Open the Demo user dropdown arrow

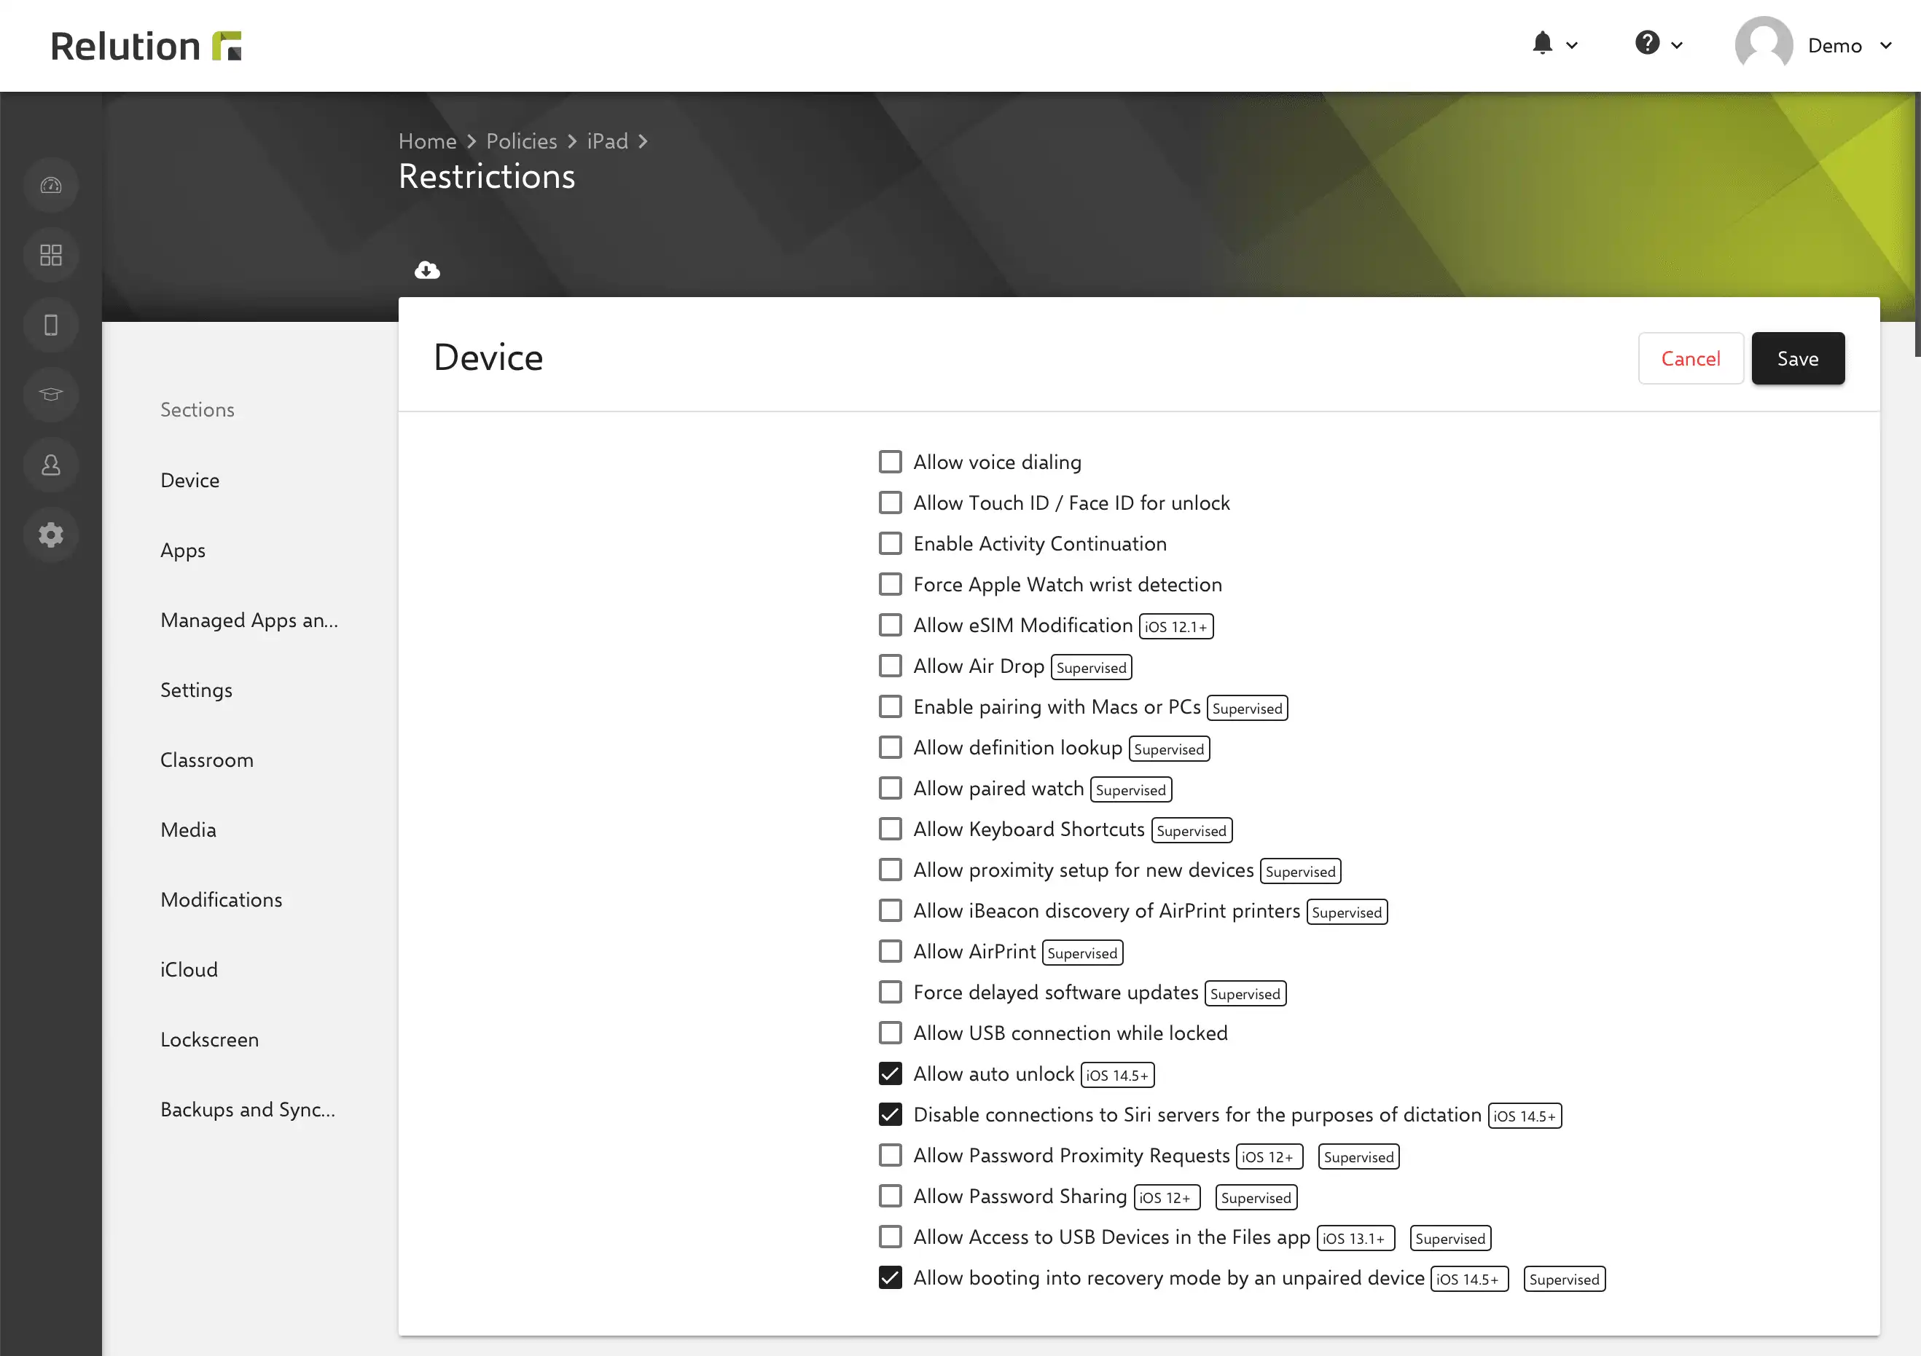coord(1886,45)
